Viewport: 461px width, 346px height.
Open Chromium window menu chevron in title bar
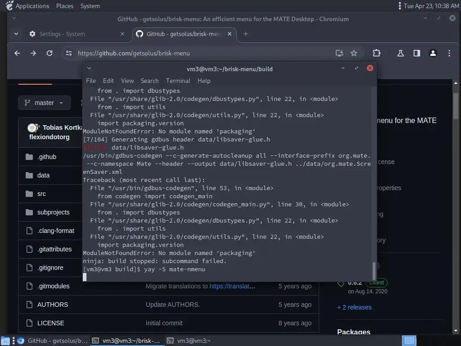click(x=14, y=18)
